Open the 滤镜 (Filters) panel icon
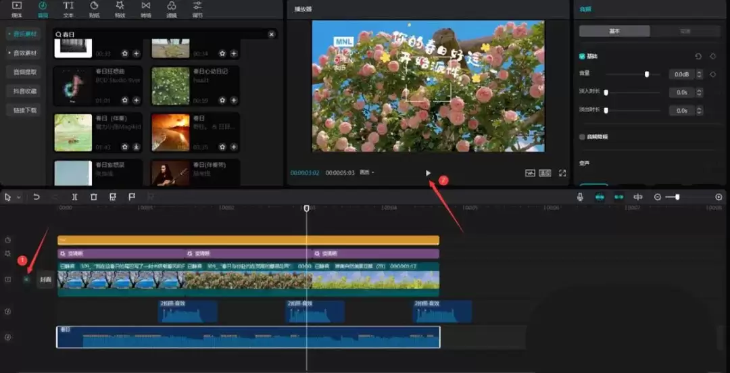This screenshot has width=730, height=373. [x=172, y=9]
